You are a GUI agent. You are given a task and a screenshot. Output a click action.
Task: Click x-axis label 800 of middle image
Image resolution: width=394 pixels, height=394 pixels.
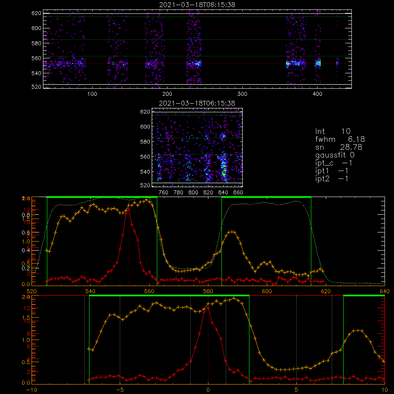tap(193, 193)
